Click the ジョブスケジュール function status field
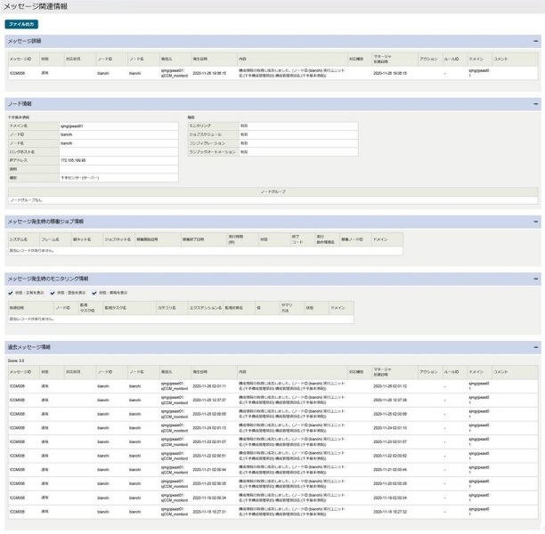Image resolution: width=545 pixels, height=534 pixels. (x=298, y=134)
